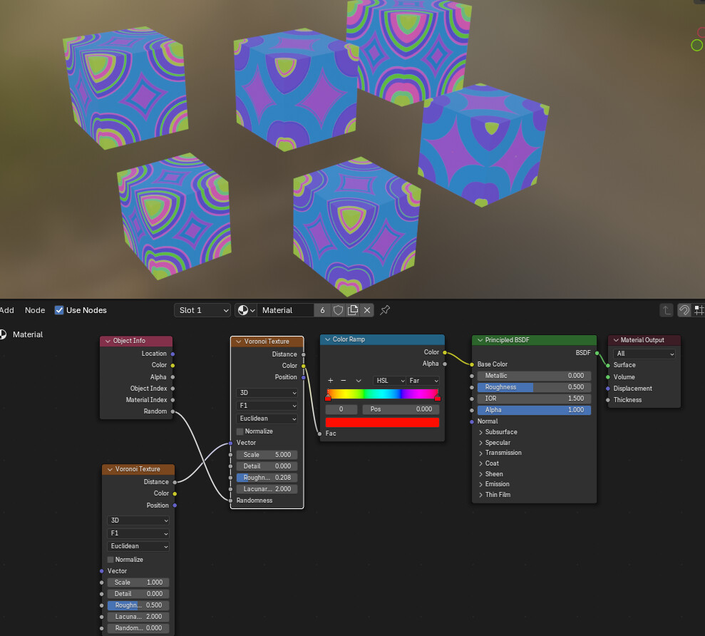
Task: Open the Slot 1 dropdown
Action: (202, 310)
